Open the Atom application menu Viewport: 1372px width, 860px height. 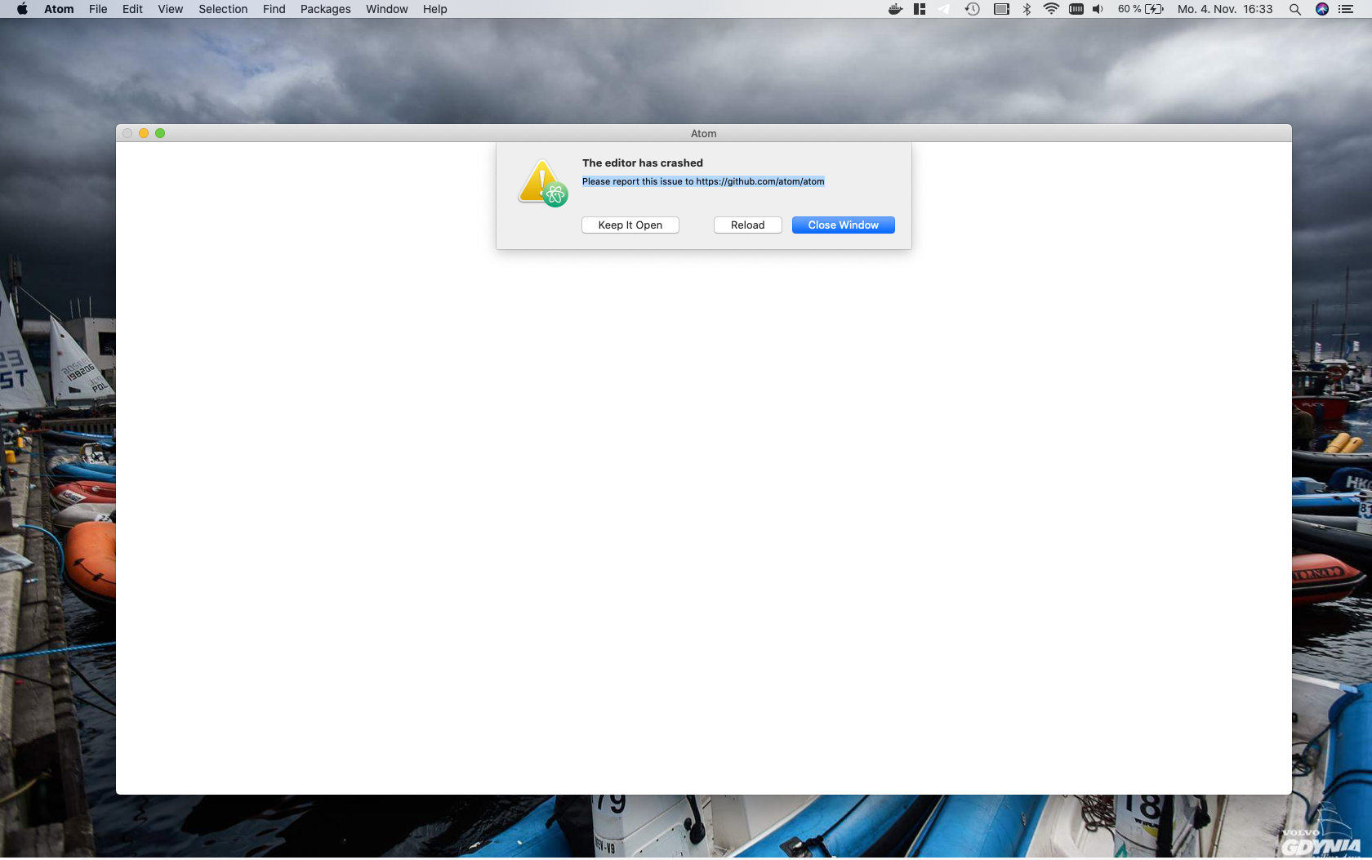click(x=59, y=9)
